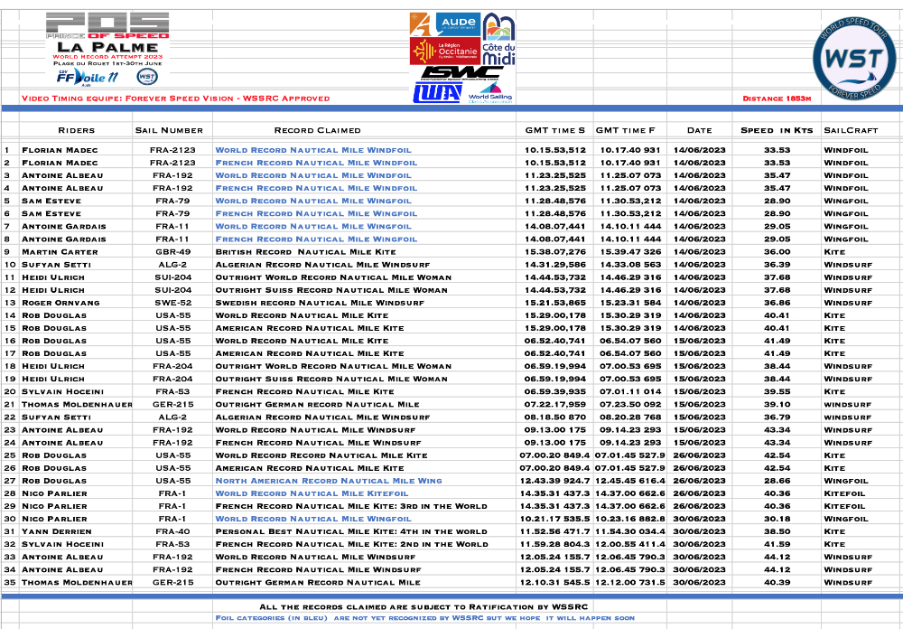
Task: Select the GMT time F column header
Action: pos(625,130)
